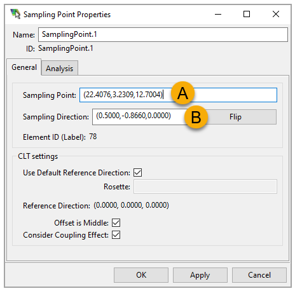Maximize the Sampling Point Properties window

(247, 14)
